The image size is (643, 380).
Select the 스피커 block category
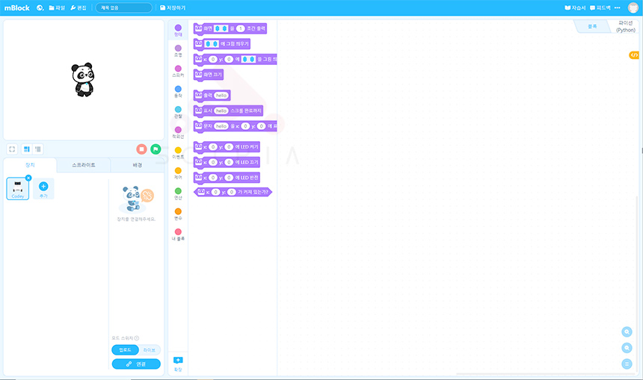178,71
